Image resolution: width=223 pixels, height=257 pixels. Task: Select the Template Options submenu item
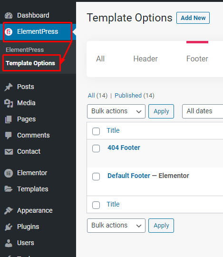click(x=30, y=63)
